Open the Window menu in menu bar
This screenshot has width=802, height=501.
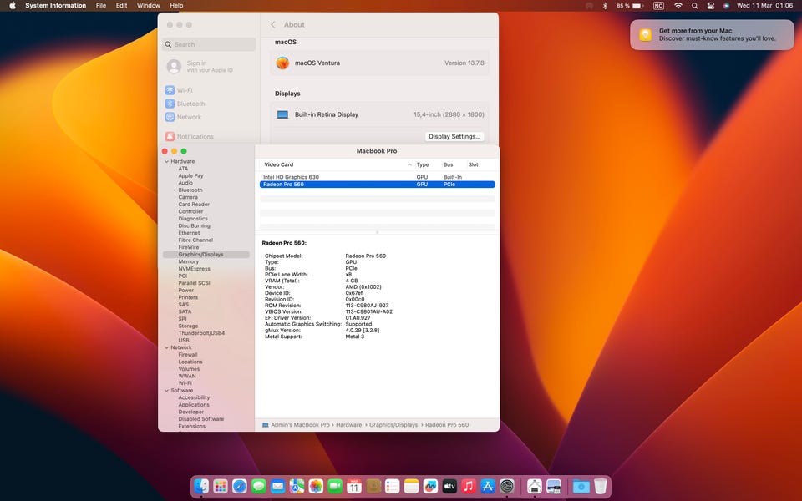pos(148,6)
